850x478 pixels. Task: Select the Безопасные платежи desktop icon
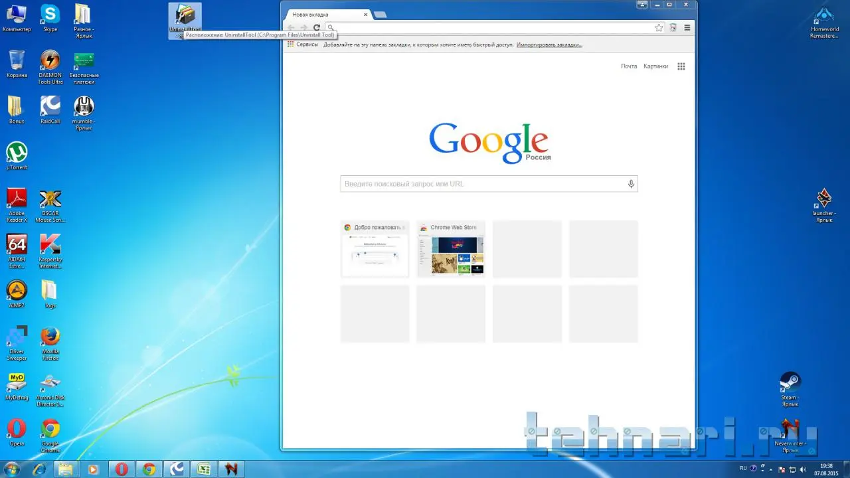click(84, 67)
